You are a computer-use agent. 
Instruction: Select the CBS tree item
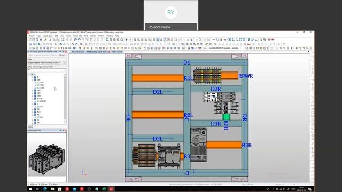point(39,93)
